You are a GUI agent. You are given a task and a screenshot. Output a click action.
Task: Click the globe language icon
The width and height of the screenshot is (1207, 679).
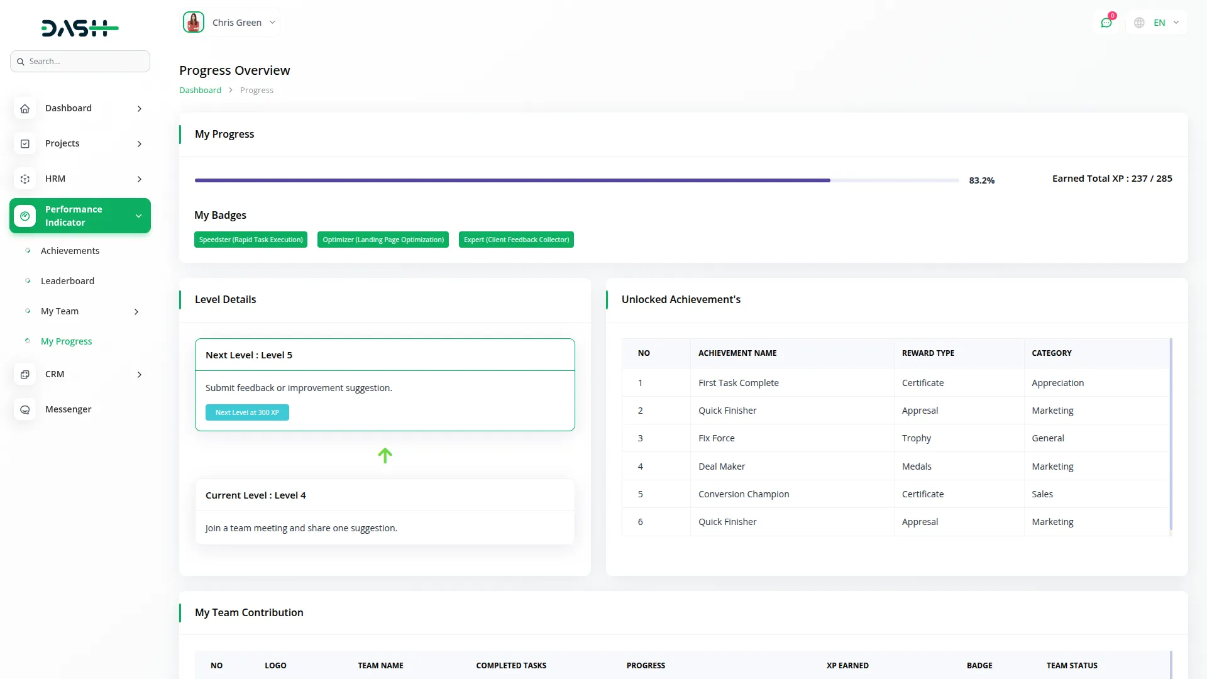click(x=1139, y=23)
